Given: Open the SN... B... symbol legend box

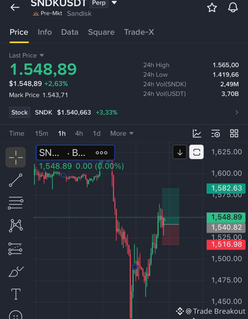Looking at the screenshot, I should pyautogui.click(x=75, y=152).
